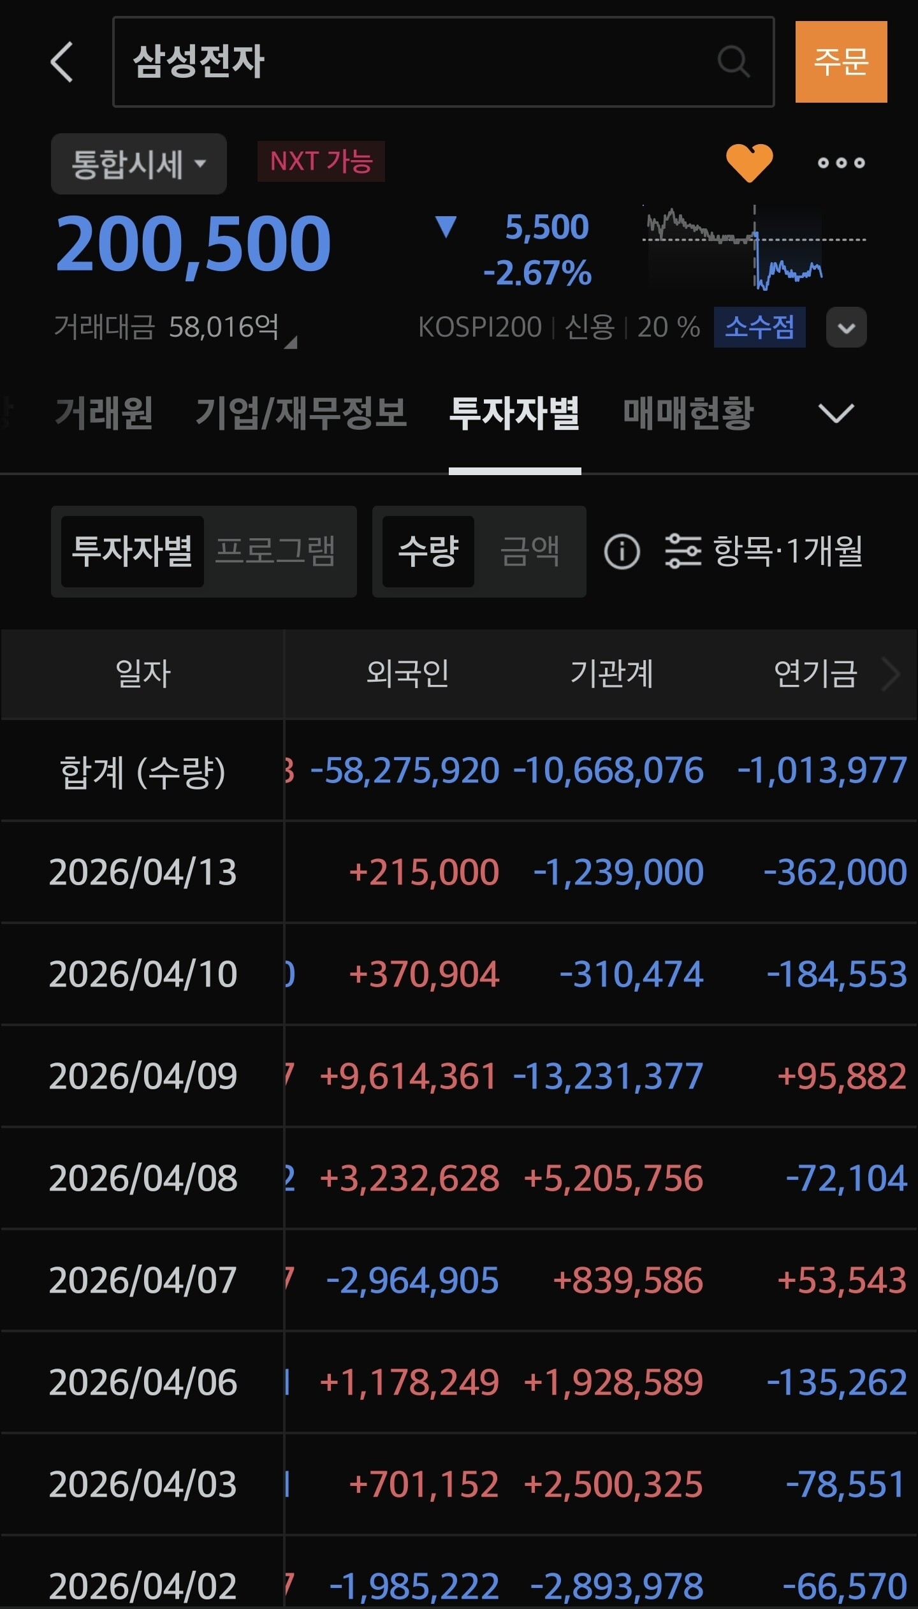This screenshot has width=918, height=1609.
Task: Tap the 거래대금 58,016억 value
Action: click(x=223, y=327)
